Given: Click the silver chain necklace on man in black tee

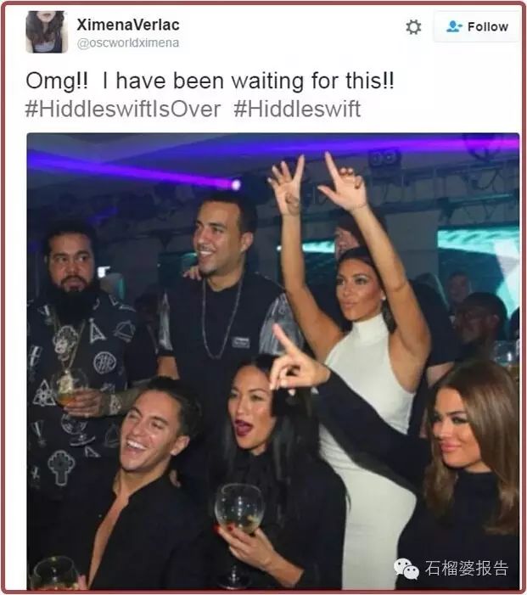Looking at the screenshot, I should pyautogui.click(x=221, y=319).
